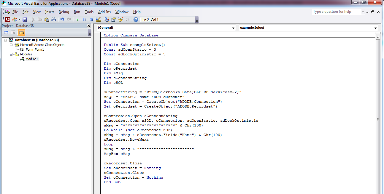Open the Debug menu
The width and height of the screenshot is (384, 194).
[x=64, y=12]
